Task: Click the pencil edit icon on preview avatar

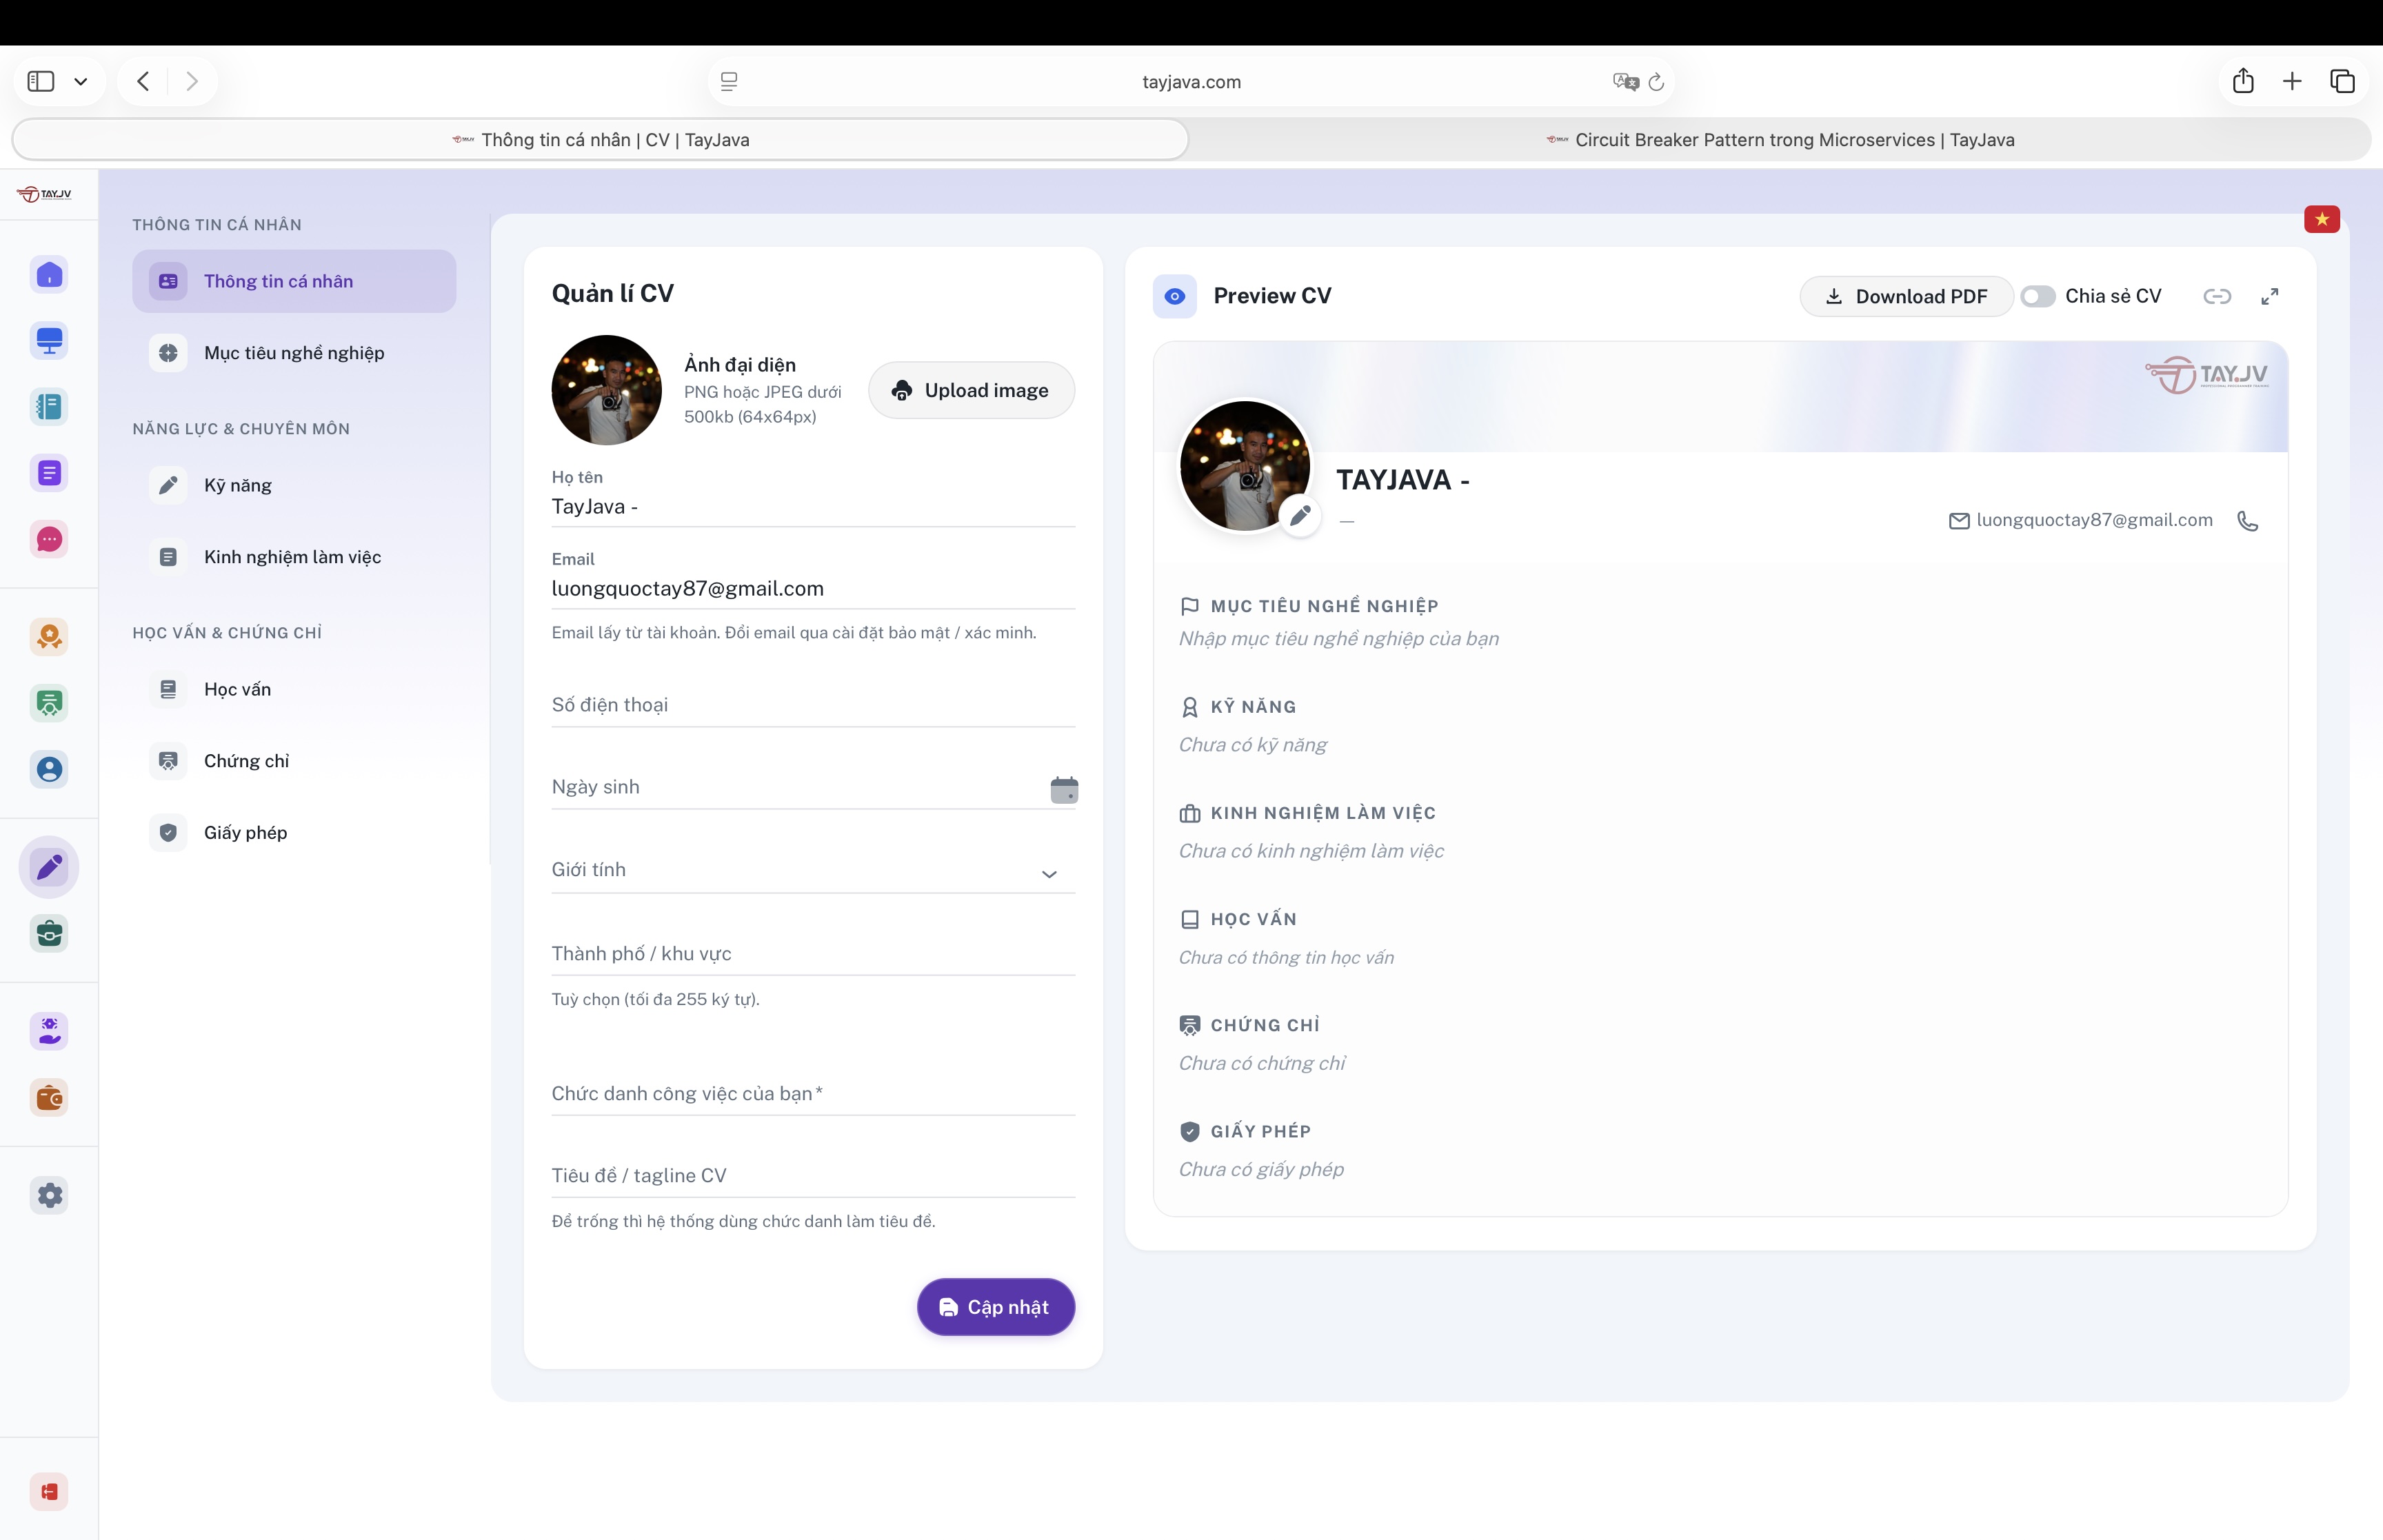Action: tap(1300, 515)
